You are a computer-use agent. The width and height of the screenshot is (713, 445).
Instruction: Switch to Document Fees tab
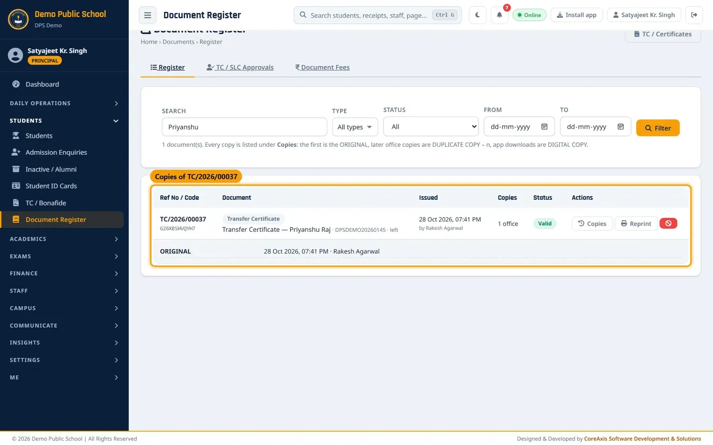point(322,67)
